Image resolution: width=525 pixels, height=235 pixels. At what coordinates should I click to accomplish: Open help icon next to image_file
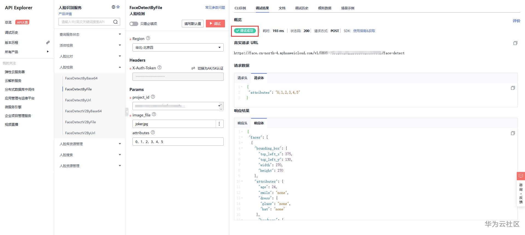click(x=154, y=115)
